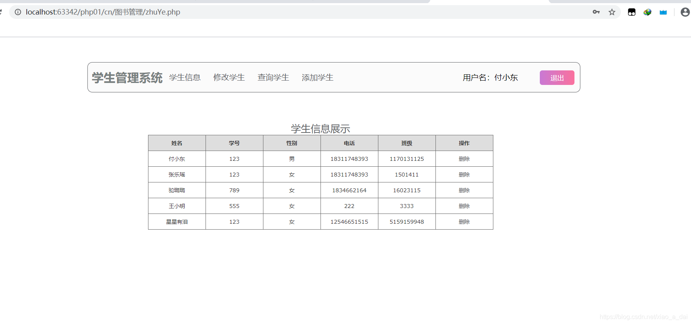Click the 学号 column header
This screenshot has width=691, height=324.
[x=234, y=143]
